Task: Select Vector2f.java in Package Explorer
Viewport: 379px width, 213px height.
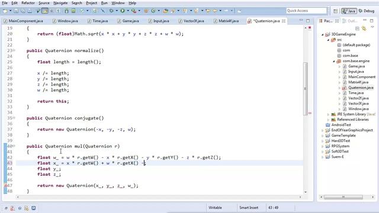Action: [x=358, y=98]
